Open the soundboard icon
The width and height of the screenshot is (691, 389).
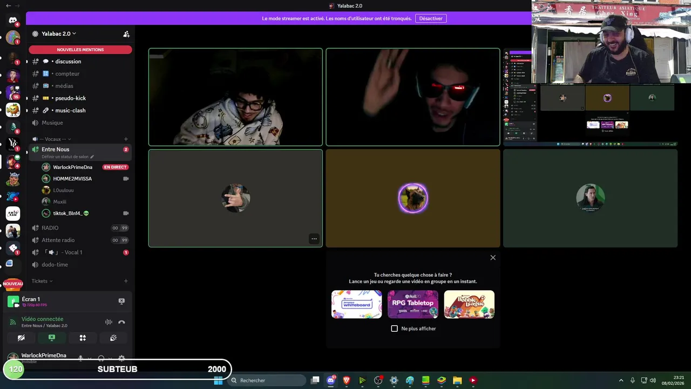(113, 338)
